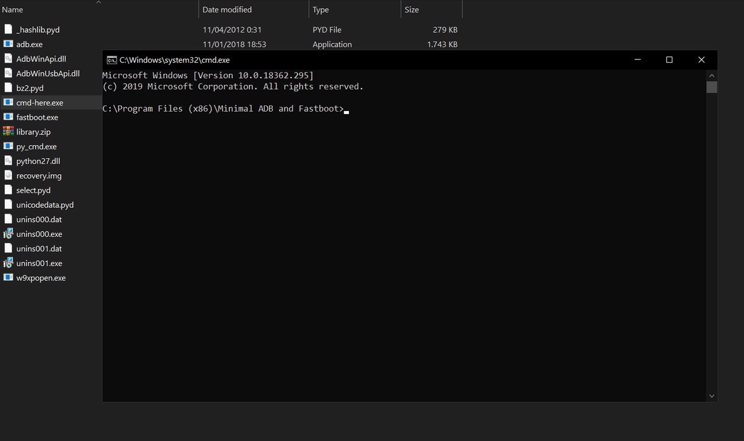This screenshot has height=441, width=744.
Task: Click the library.zip archive icon
Action: [9, 131]
